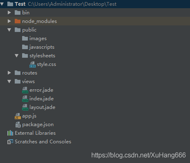The image size is (190, 163).
Task: Click the error.jade file icon
Action: 25,90
